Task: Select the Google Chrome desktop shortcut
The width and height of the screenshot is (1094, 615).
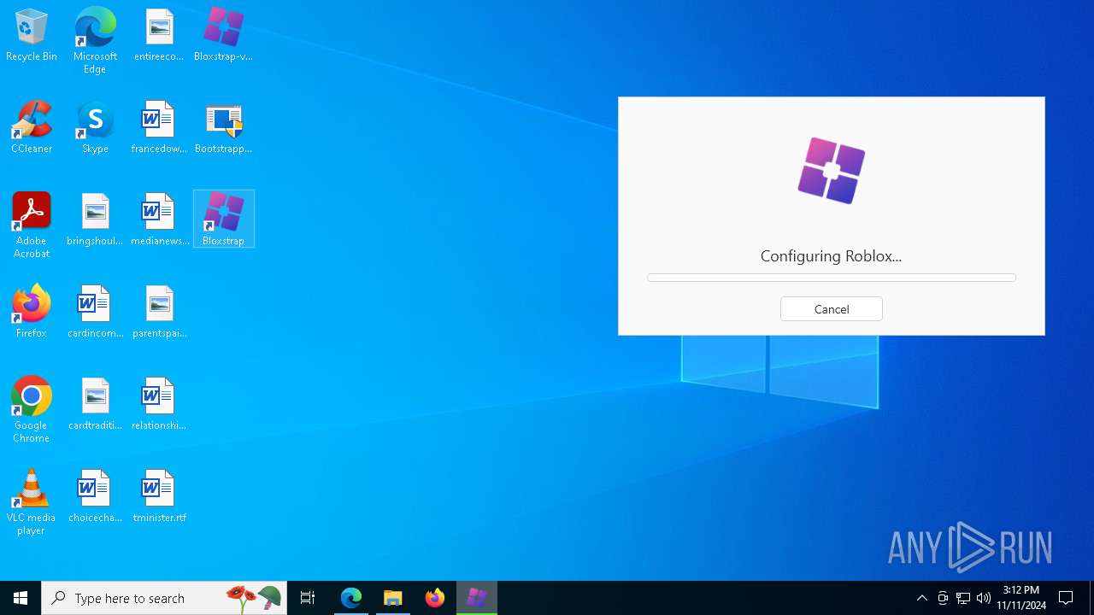Action: pos(32,410)
